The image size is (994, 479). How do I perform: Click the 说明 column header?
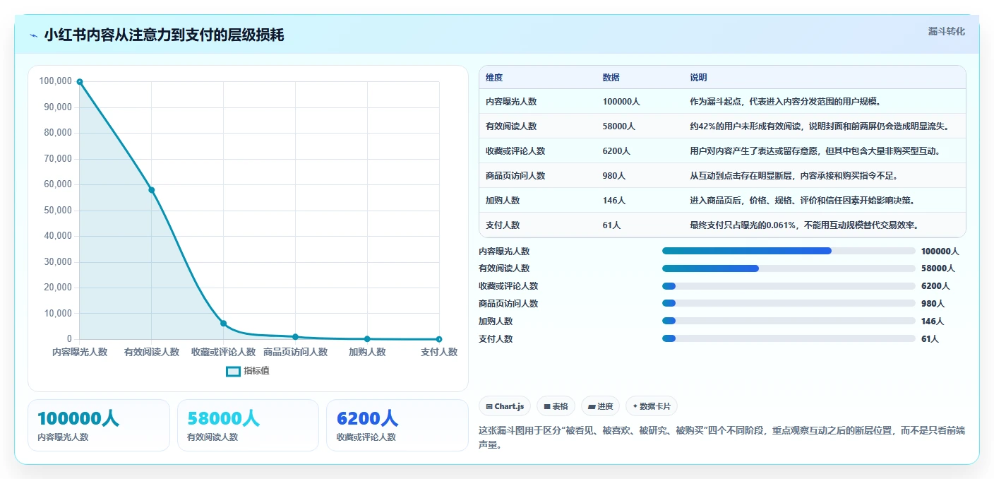(699, 78)
